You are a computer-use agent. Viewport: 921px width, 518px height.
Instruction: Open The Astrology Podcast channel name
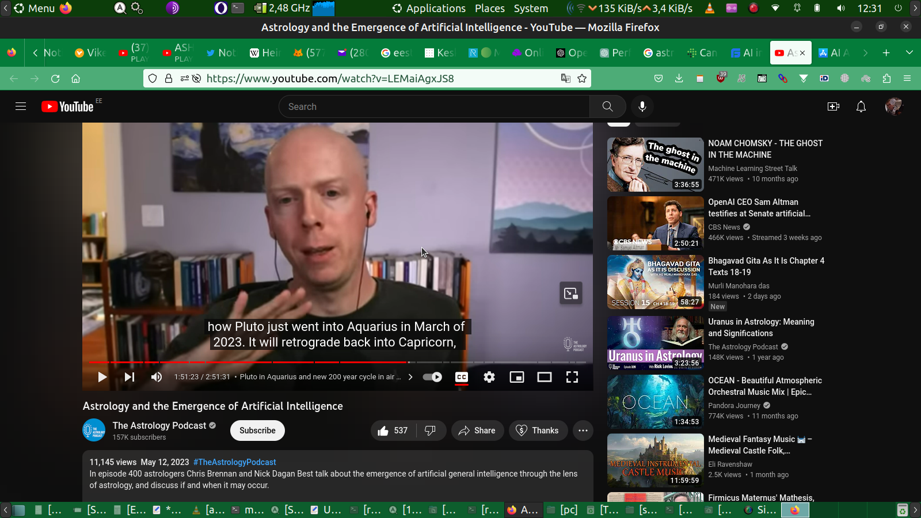159,425
